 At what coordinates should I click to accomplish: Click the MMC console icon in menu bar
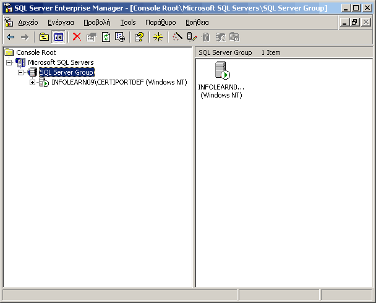(9, 22)
